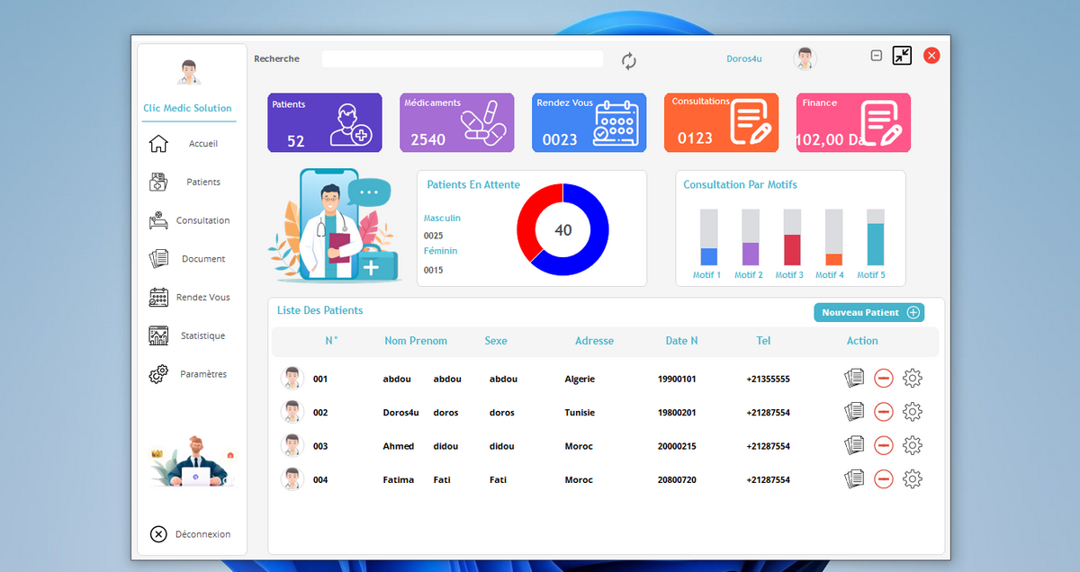Open settings gear for patient 003
This screenshot has width=1080, height=572.
(x=912, y=445)
